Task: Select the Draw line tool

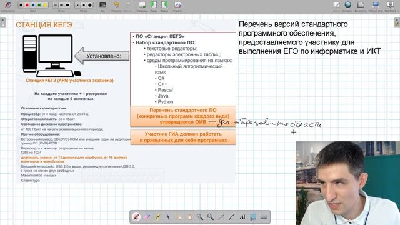Action: pos(232,217)
